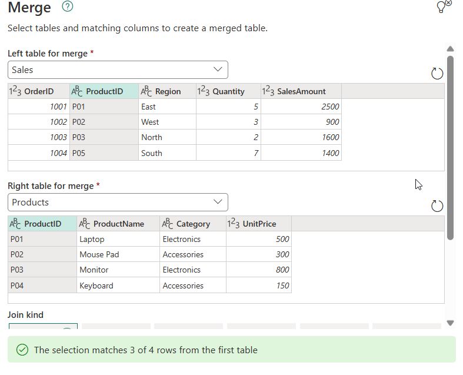Select OrderID column header in Sales table
The image size is (463, 375).
[x=39, y=91]
